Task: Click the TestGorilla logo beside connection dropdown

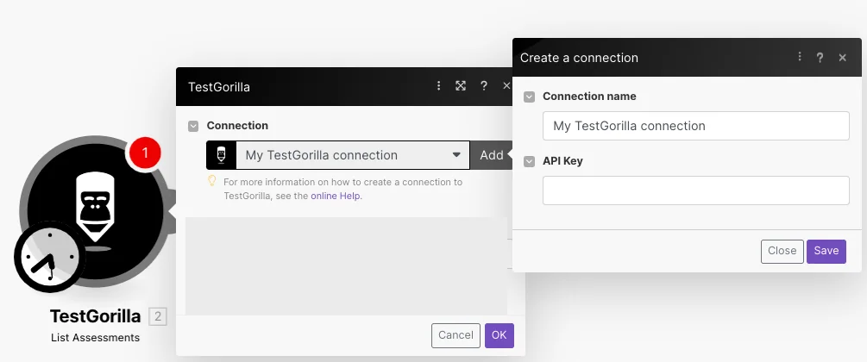Action: tap(221, 155)
